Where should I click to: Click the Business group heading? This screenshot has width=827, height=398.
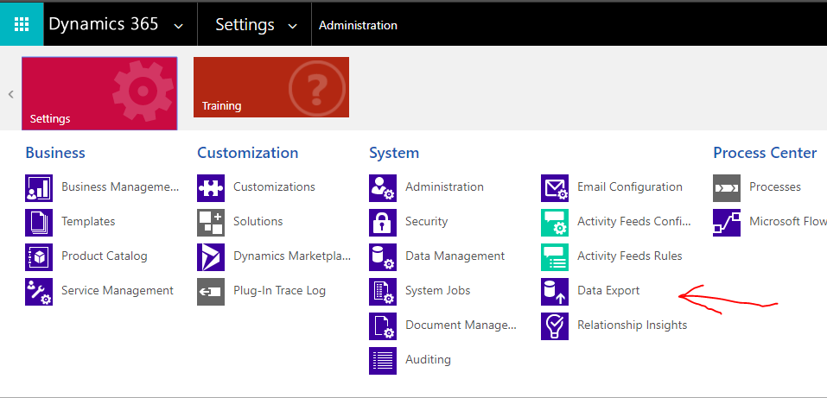tap(55, 153)
